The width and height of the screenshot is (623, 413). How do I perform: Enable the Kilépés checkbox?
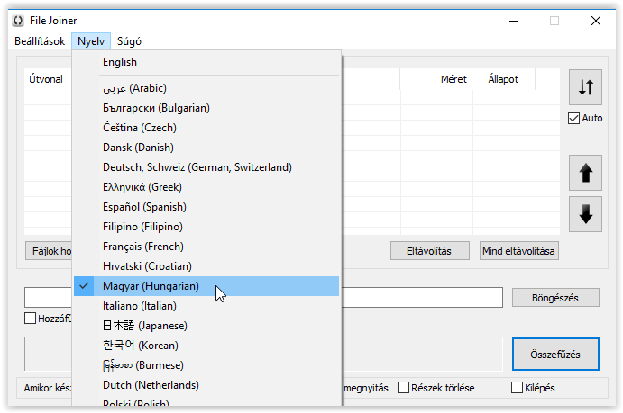(x=518, y=388)
